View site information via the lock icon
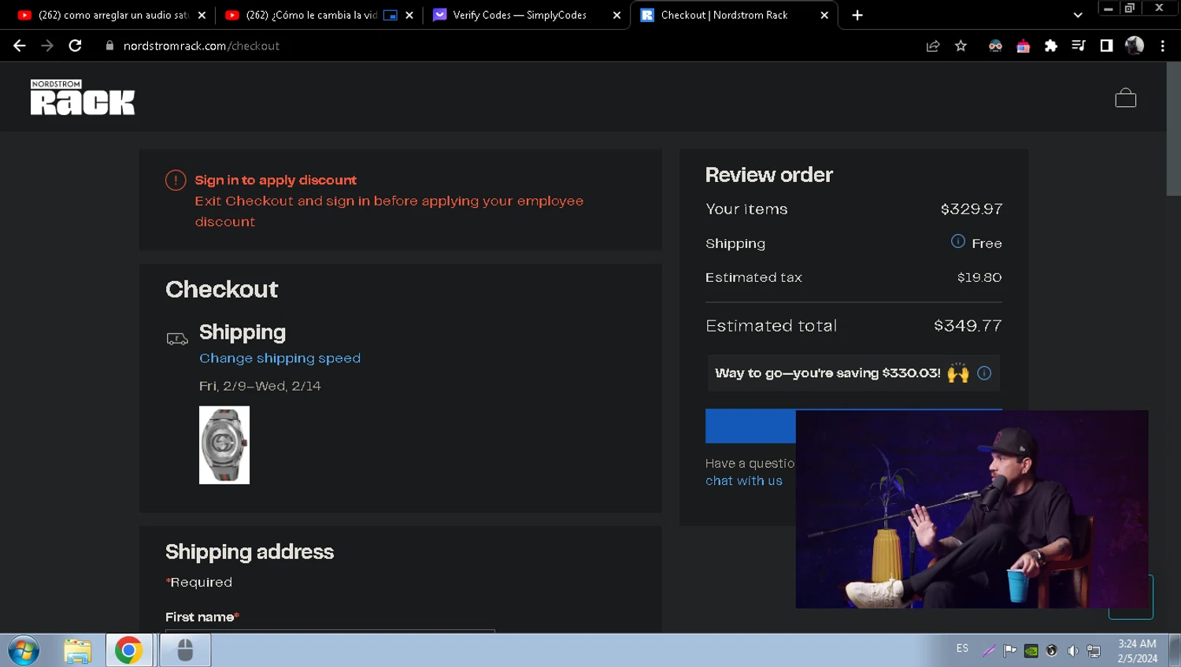Screen dimensions: 1181x667 109,46
